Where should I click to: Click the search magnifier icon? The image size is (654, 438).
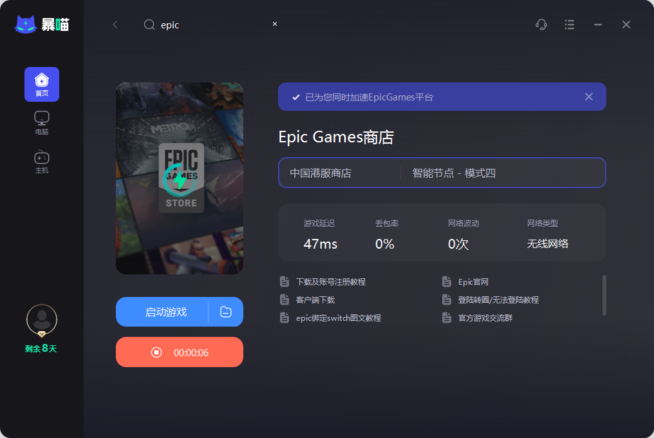coord(149,24)
